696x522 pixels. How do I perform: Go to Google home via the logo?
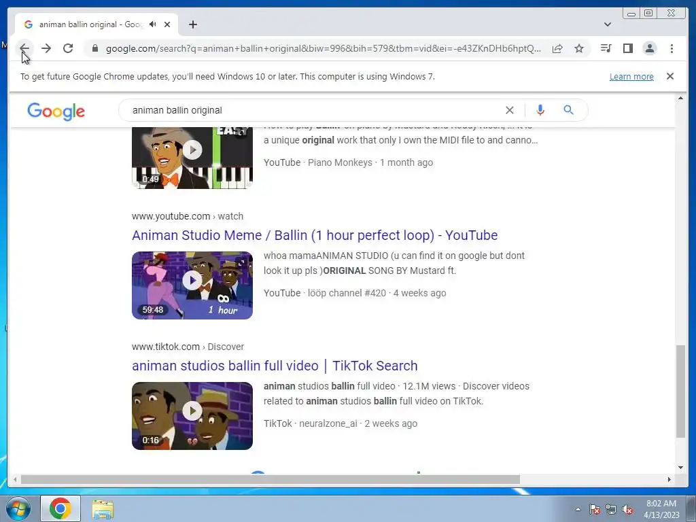tap(56, 111)
